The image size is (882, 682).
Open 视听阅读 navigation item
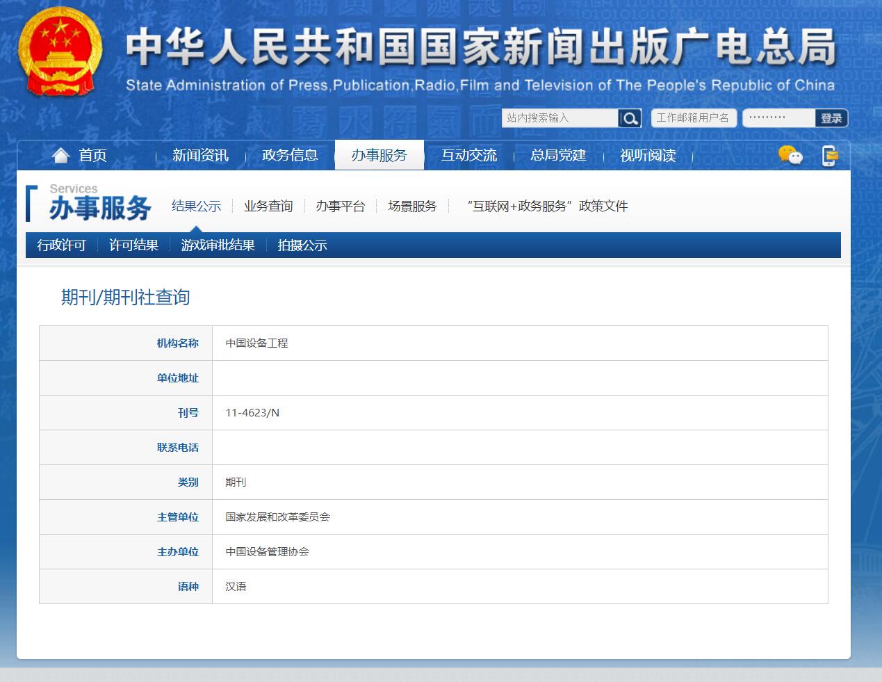point(648,155)
